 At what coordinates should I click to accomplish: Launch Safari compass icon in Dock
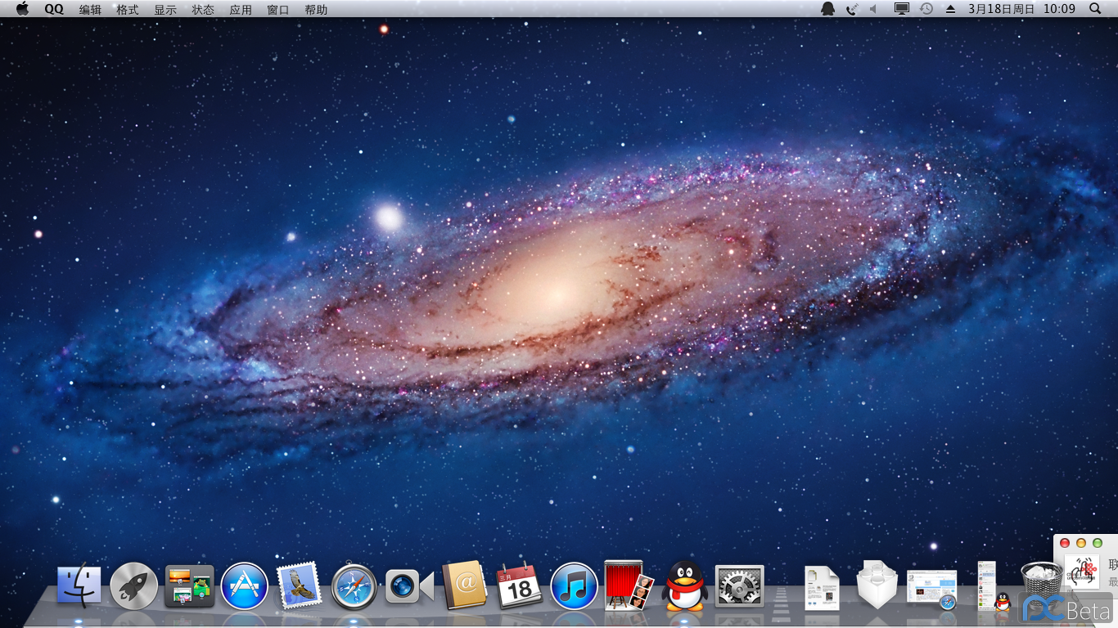[354, 586]
